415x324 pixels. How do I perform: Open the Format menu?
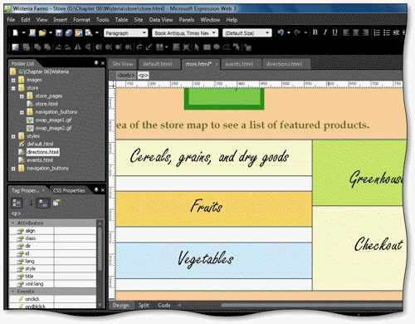pyautogui.click(x=81, y=20)
